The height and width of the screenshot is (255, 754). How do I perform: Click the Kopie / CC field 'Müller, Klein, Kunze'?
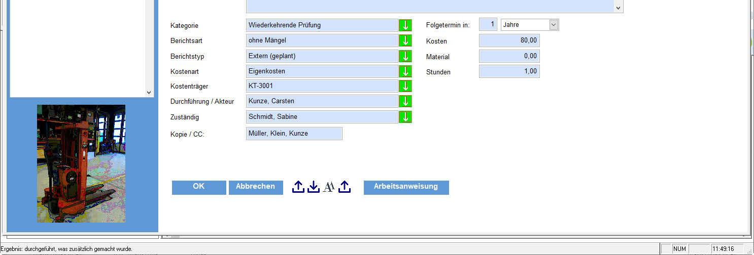coord(294,134)
